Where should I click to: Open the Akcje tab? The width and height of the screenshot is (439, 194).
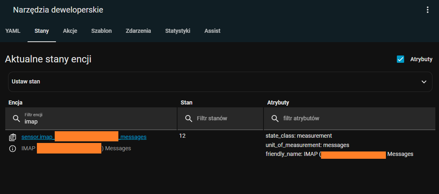pyautogui.click(x=70, y=31)
